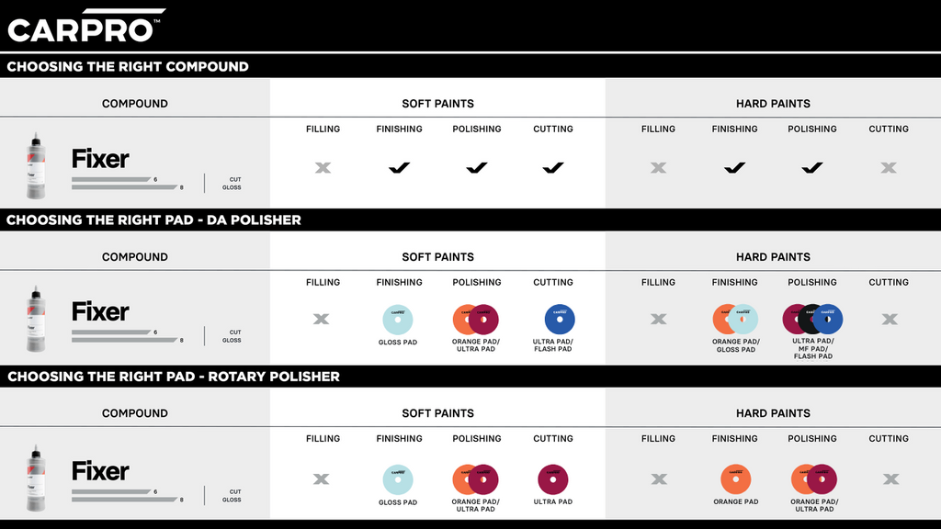Click rotary hard paints Orange Pad/Ultra Pad

814,479
